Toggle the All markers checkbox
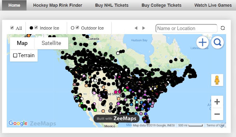The image size is (236, 137). (x=12, y=28)
